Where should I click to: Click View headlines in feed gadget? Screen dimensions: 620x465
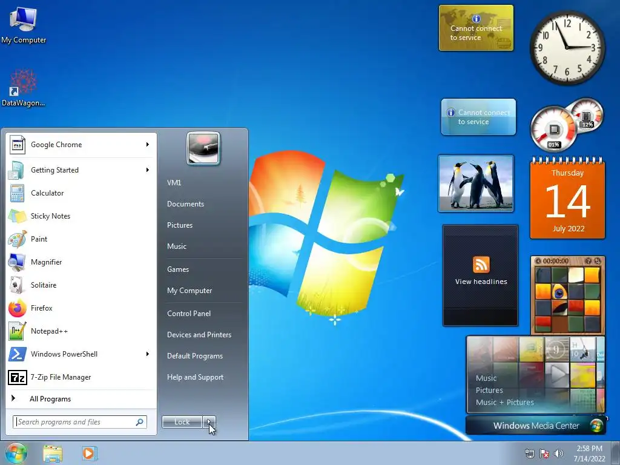[x=481, y=282]
